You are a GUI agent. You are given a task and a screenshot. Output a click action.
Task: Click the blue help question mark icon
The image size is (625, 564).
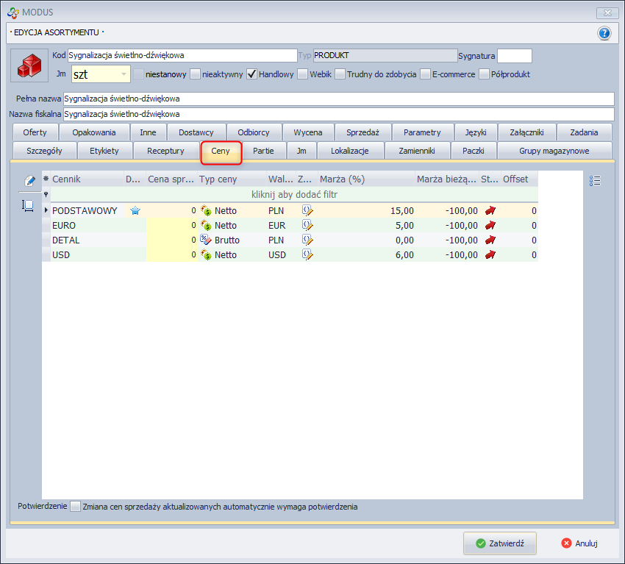point(604,33)
